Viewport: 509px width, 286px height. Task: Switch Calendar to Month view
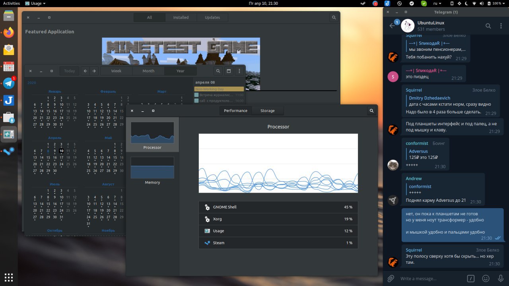click(x=148, y=71)
